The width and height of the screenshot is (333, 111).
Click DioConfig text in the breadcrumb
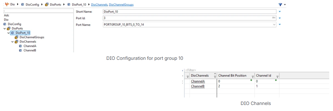point(32,4)
